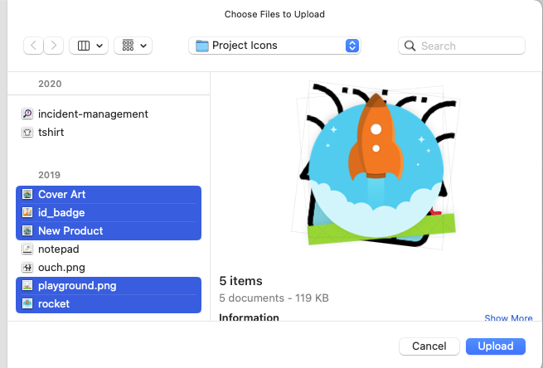
Task: Cancel the file upload dialog
Action: pyautogui.click(x=429, y=346)
